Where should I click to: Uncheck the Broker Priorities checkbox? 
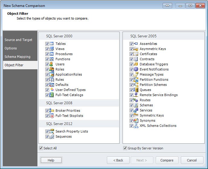[47, 111]
